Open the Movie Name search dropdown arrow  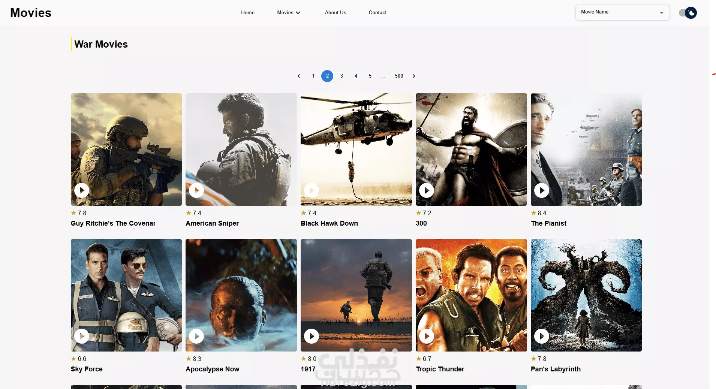[662, 13]
